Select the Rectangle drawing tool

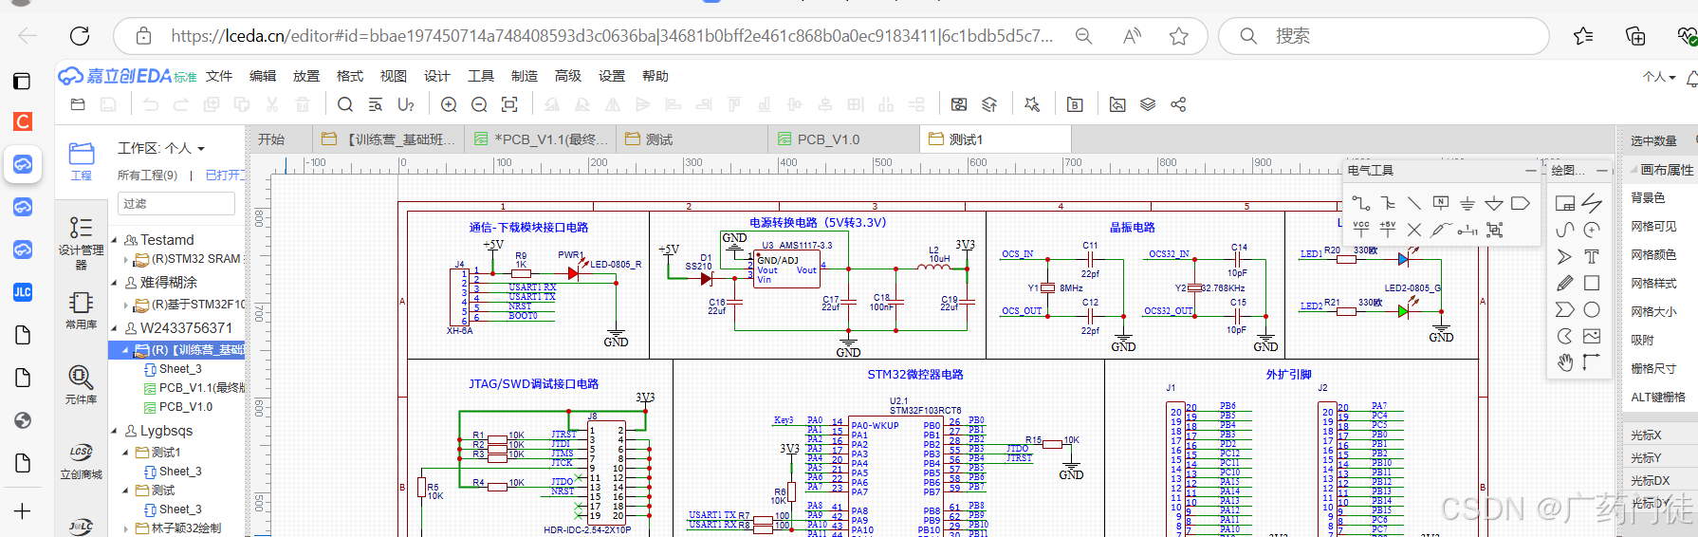pyautogui.click(x=1592, y=283)
